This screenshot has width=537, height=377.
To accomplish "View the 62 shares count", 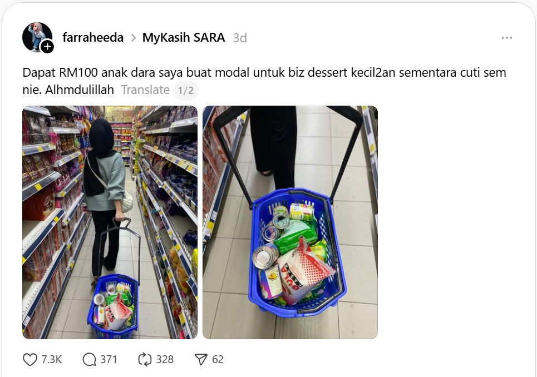I will pos(218,360).
